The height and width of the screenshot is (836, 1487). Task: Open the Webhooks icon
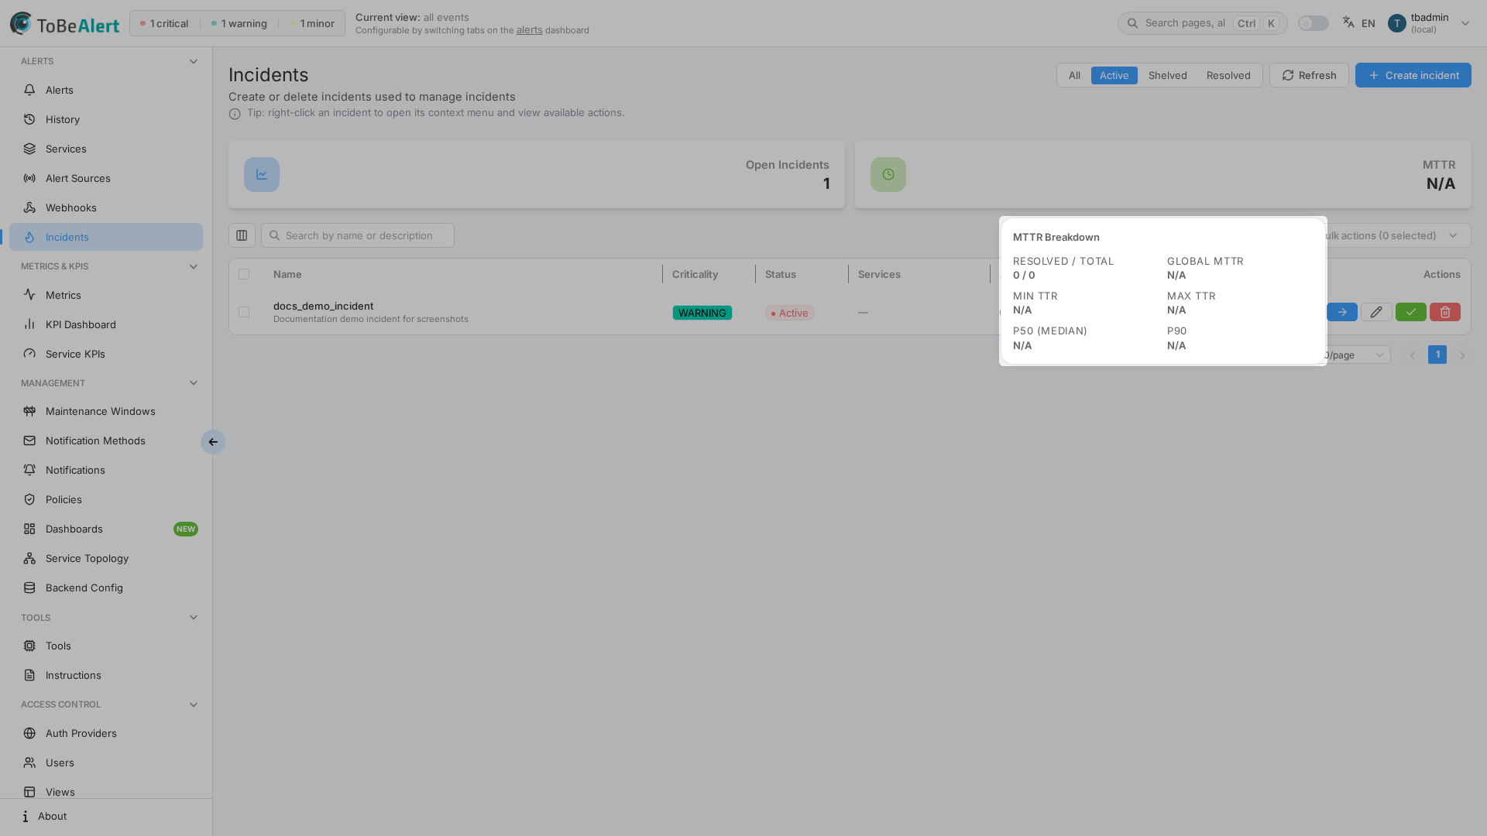[29, 207]
